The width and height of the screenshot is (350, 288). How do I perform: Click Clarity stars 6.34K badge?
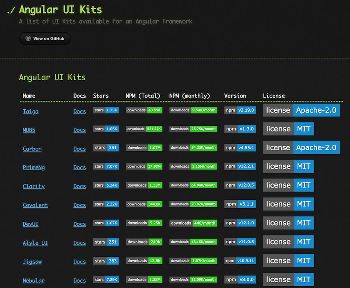pyautogui.click(x=106, y=185)
